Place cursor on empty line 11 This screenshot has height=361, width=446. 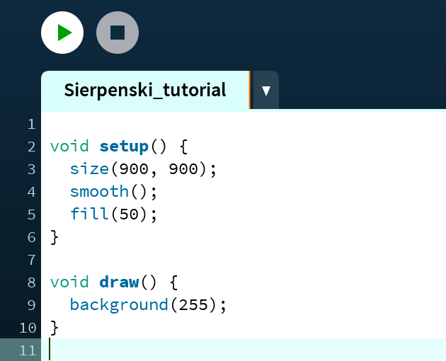coord(244,350)
